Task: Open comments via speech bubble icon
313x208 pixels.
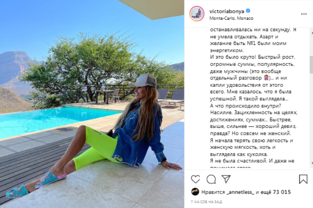Action: coord(211,179)
